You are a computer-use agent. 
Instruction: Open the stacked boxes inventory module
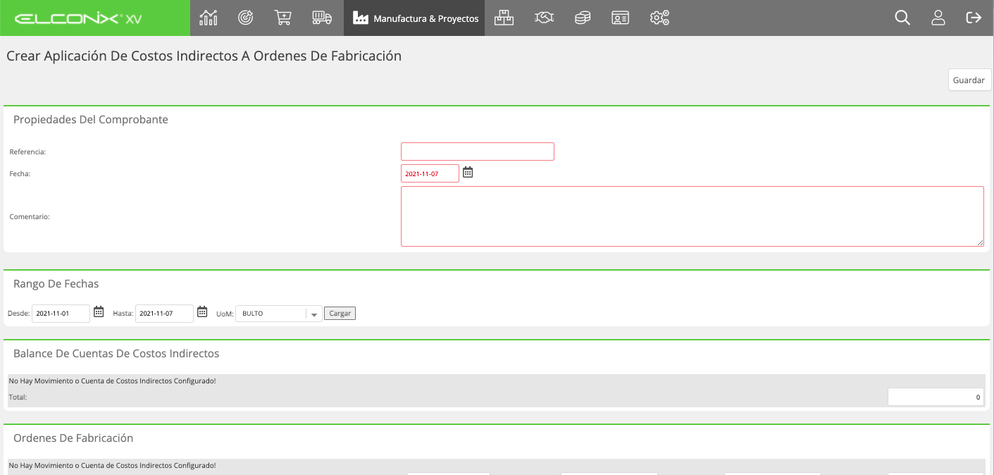[504, 18]
